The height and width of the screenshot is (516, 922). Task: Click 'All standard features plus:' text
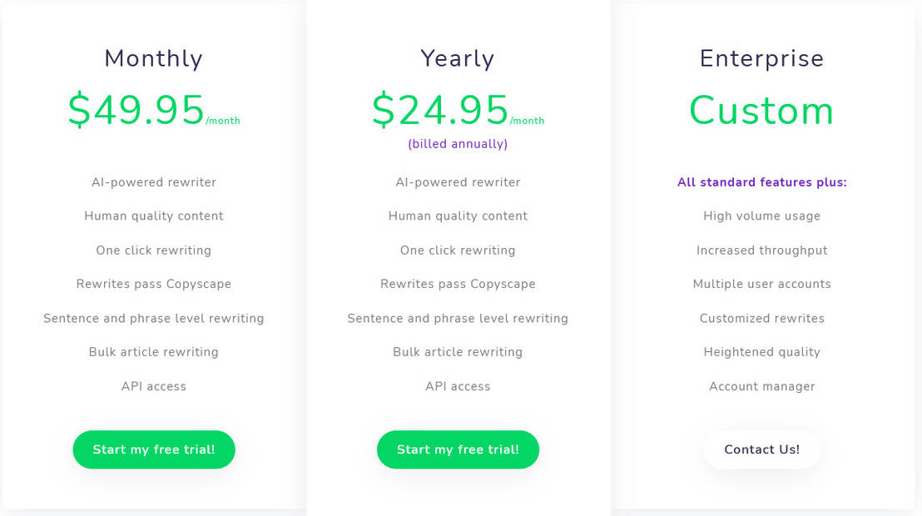click(x=761, y=182)
